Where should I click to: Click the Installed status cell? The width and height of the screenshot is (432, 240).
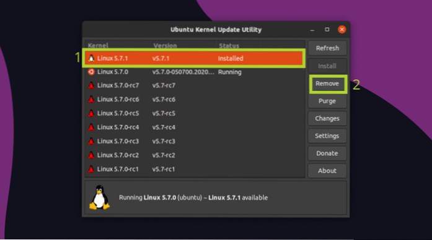(231, 58)
